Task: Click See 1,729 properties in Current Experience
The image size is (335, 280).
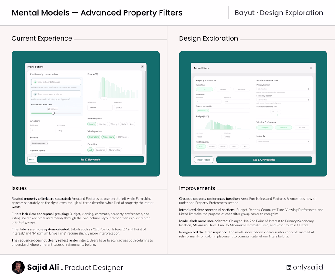Action: 90,159
